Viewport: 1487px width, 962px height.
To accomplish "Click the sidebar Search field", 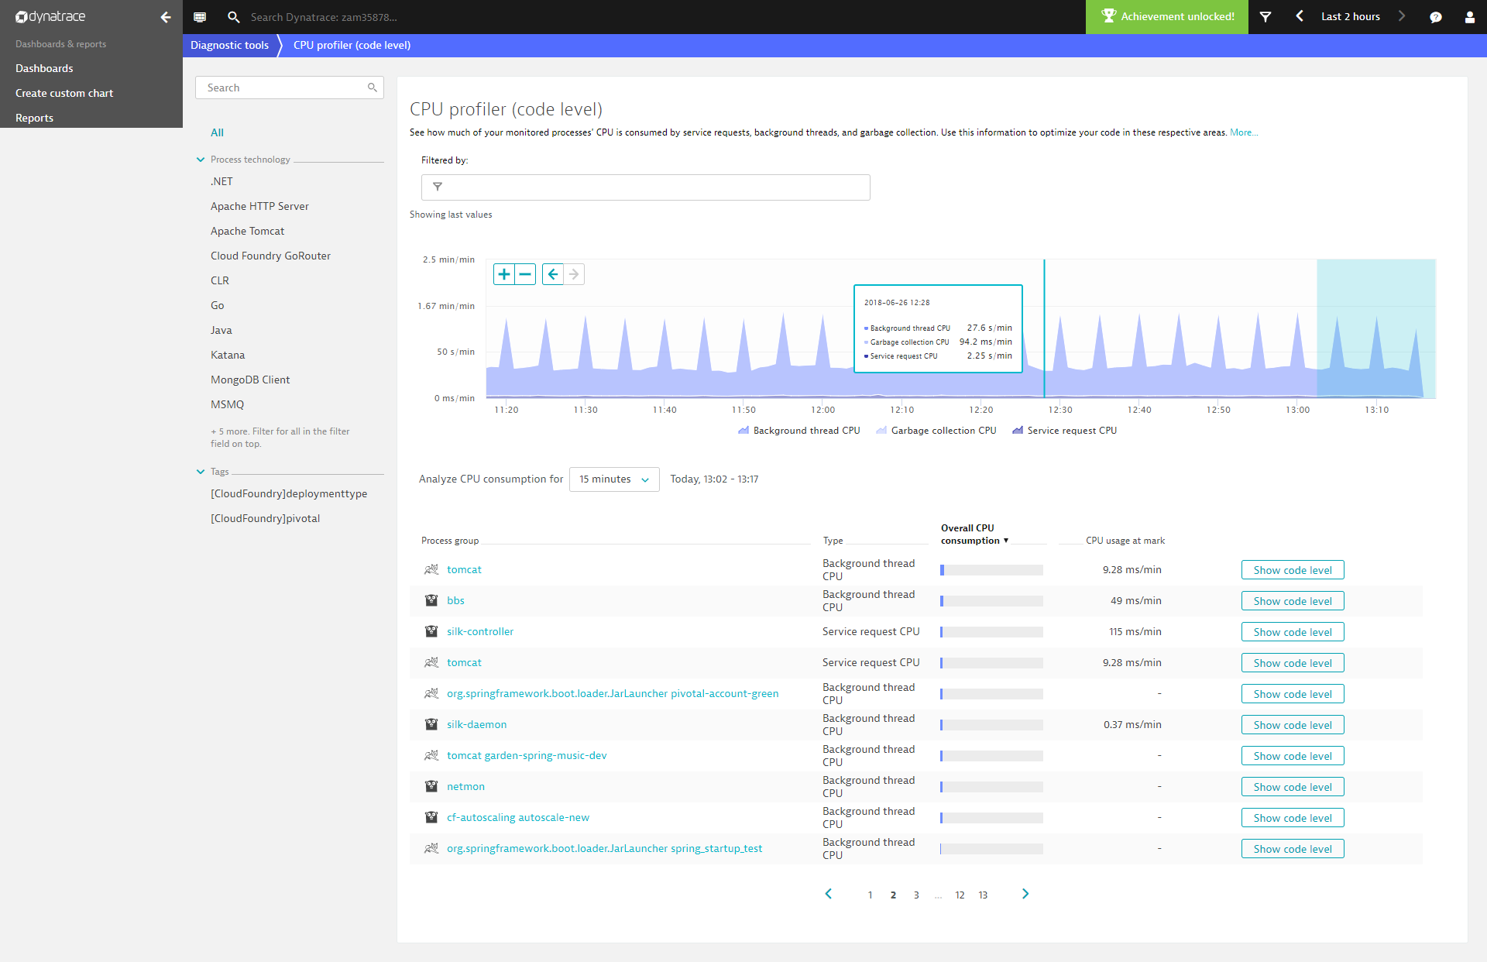I will [289, 88].
